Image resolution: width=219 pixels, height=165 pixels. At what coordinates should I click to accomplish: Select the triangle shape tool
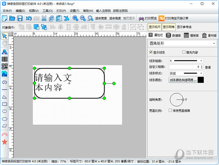coord(4,97)
